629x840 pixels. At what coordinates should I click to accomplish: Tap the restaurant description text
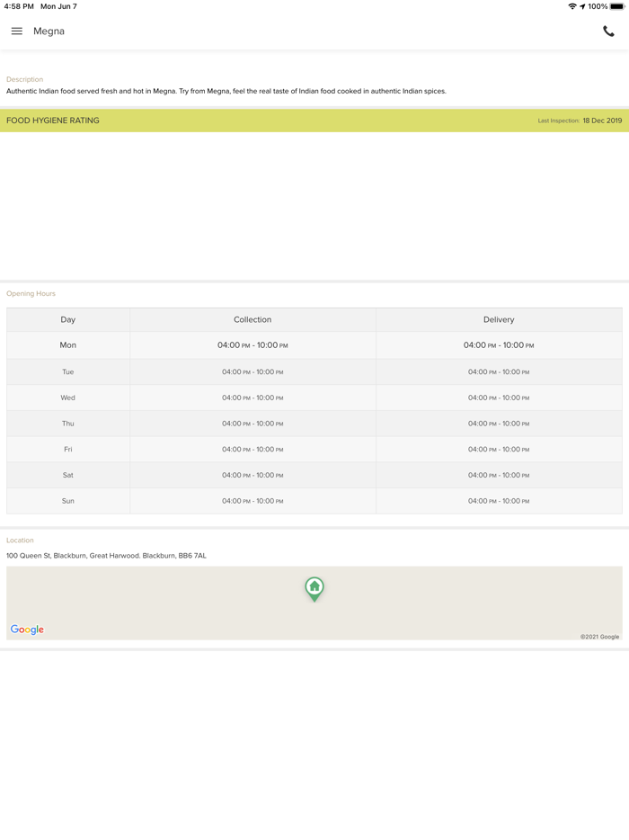coord(226,91)
